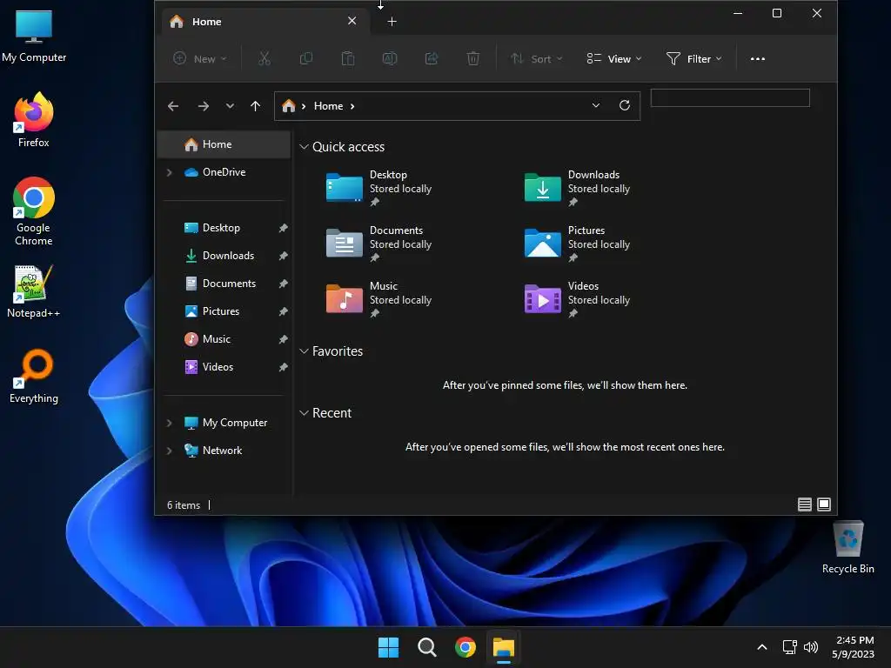Show hidden system tray icons

point(762,647)
